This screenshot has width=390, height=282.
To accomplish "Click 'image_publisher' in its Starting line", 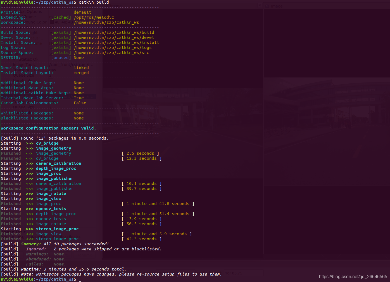I will [55, 178].
